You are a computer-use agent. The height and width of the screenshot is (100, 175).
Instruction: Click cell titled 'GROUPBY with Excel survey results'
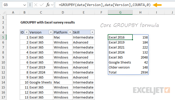tap(48, 22)
